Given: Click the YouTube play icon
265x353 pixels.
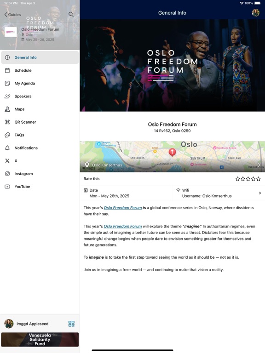Looking at the screenshot, I should click(7, 187).
